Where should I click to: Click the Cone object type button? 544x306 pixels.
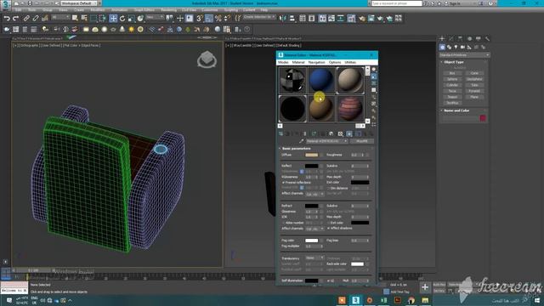point(474,73)
